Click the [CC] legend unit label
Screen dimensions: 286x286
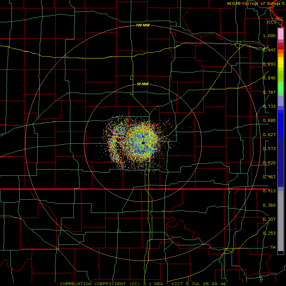pos(271,22)
